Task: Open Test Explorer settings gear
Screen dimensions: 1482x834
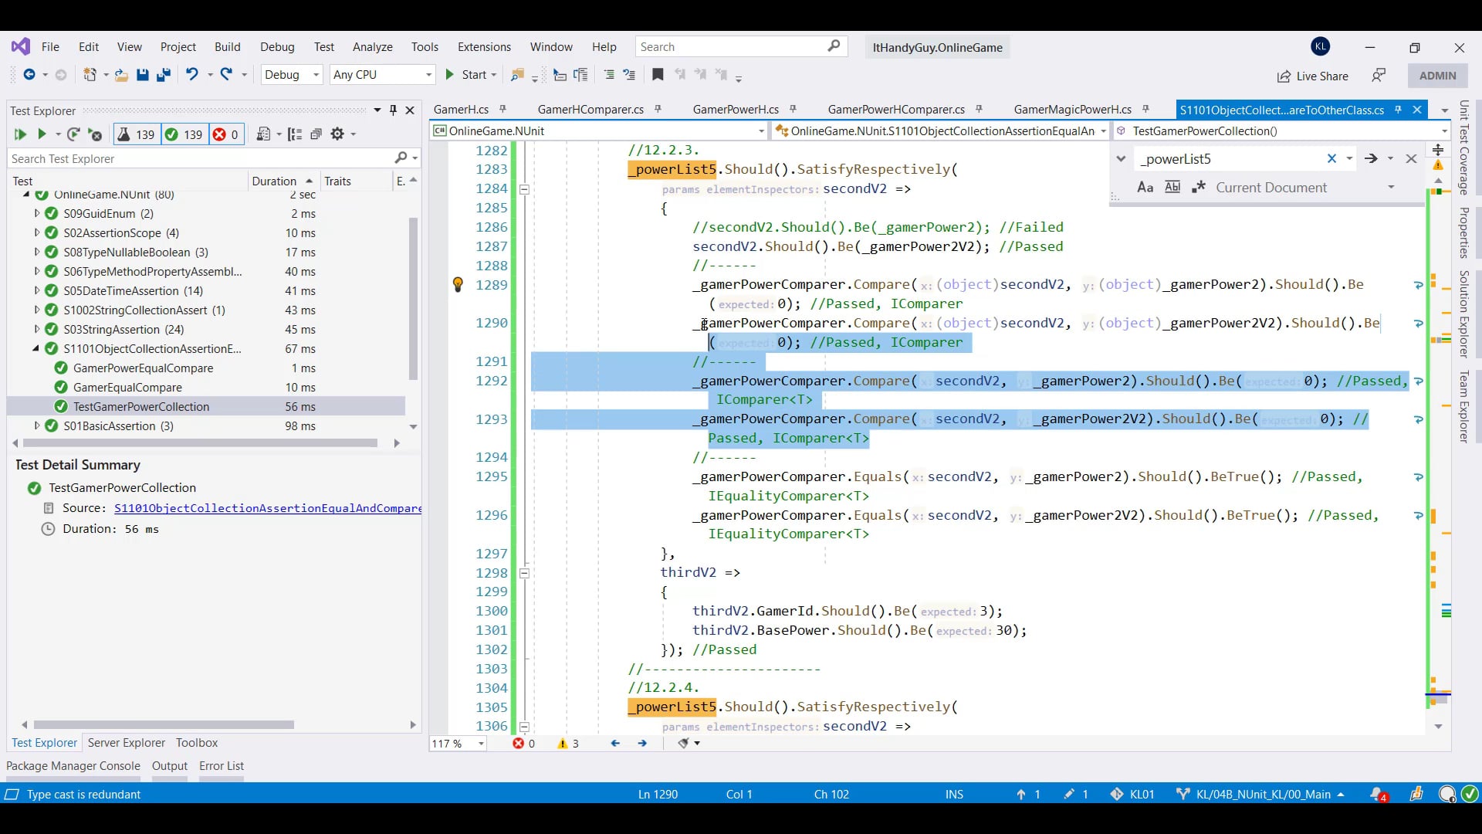Action: (x=337, y=134)
